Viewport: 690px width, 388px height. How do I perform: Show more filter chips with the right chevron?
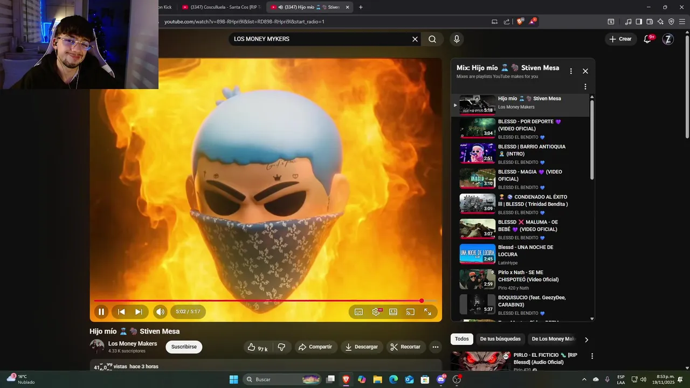pyautogui.click(x=586, y=339)
